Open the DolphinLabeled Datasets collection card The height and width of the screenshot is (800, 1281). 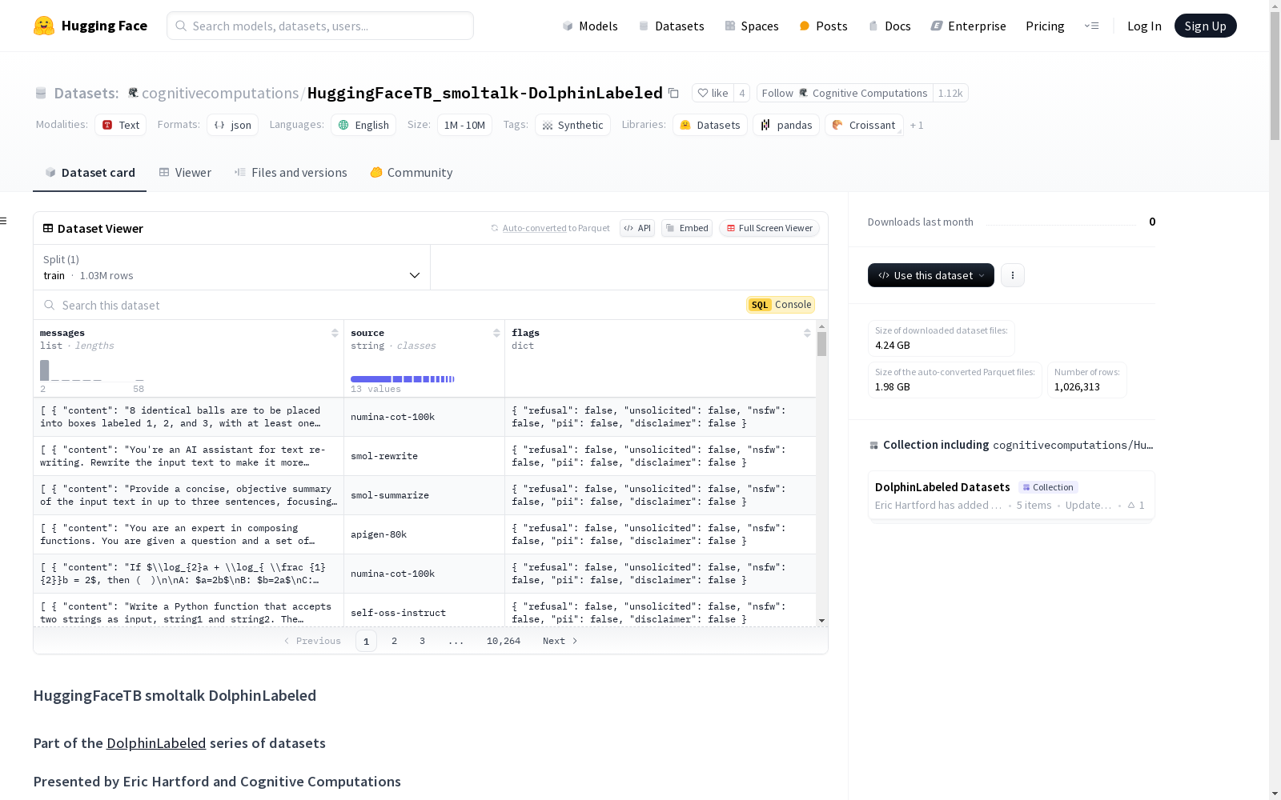[x=1011, y=495]
